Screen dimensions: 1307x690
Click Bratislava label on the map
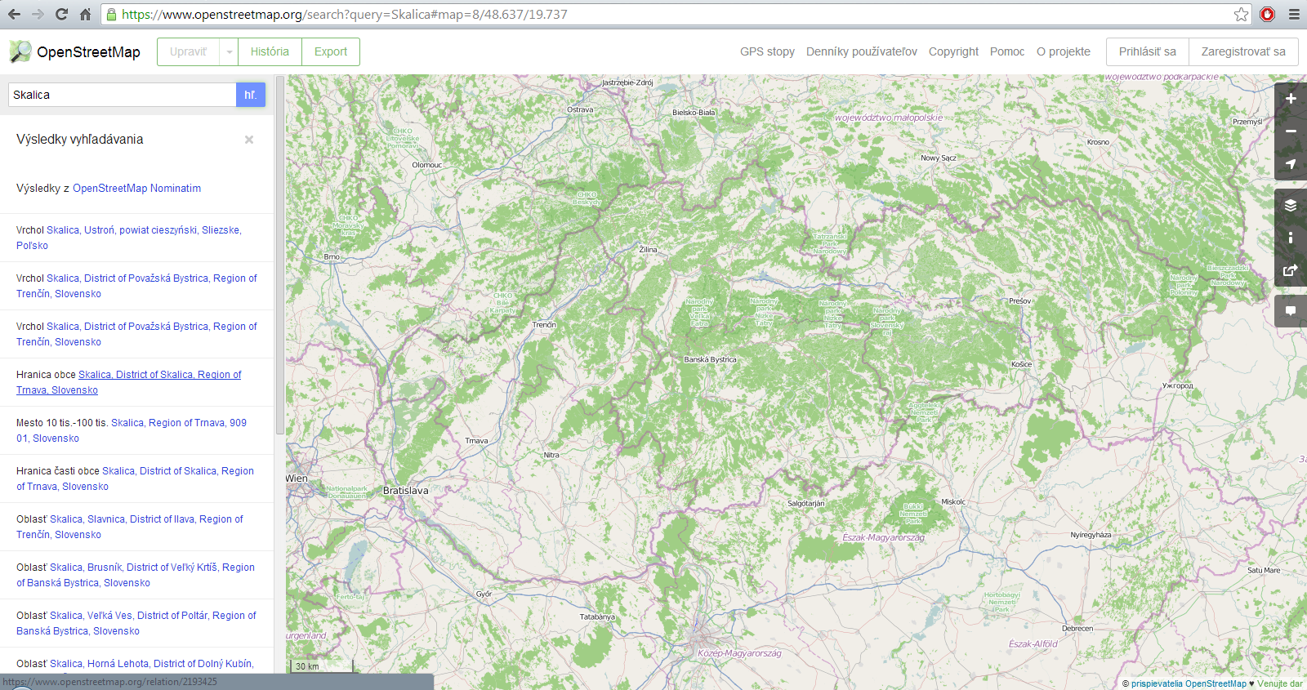405,491
